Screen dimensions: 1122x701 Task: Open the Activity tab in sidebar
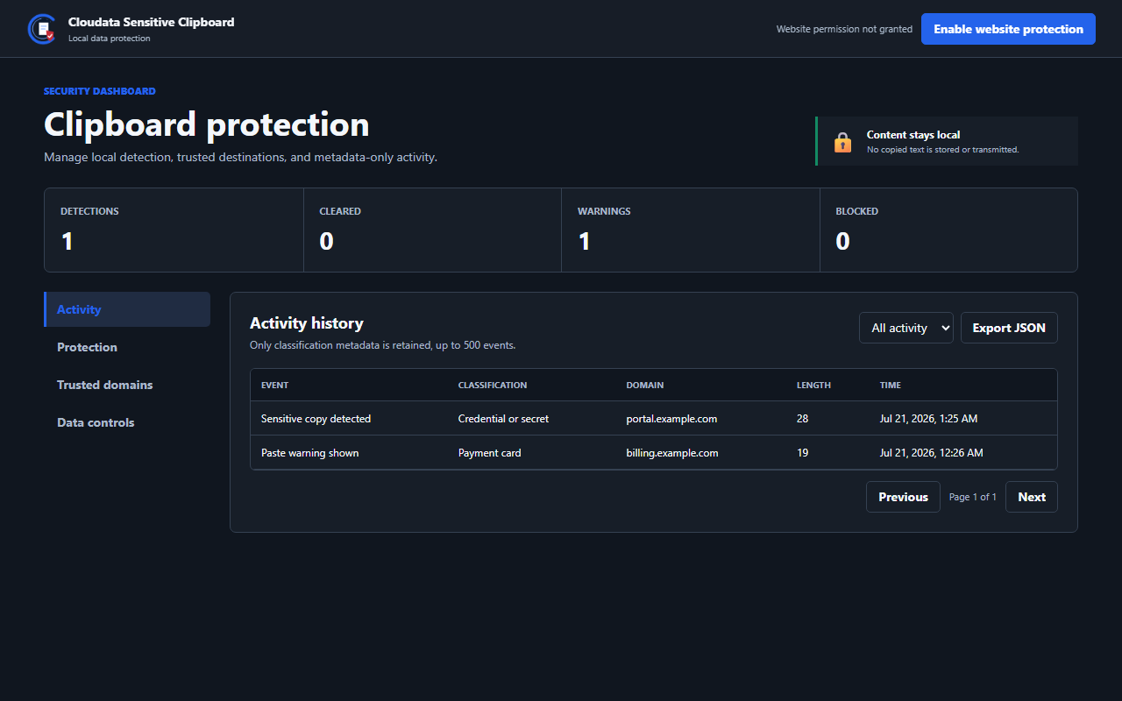[x=127, y=309]
